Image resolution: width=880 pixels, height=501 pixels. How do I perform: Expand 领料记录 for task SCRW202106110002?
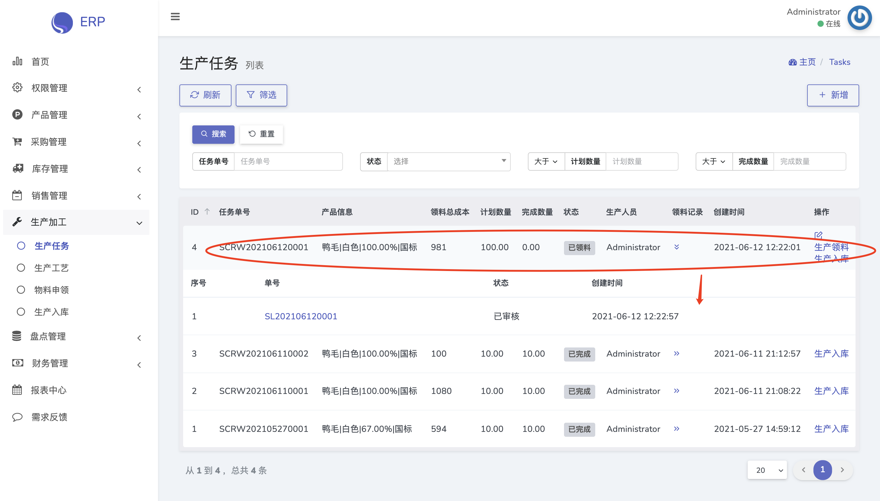(x=676, y=353)
